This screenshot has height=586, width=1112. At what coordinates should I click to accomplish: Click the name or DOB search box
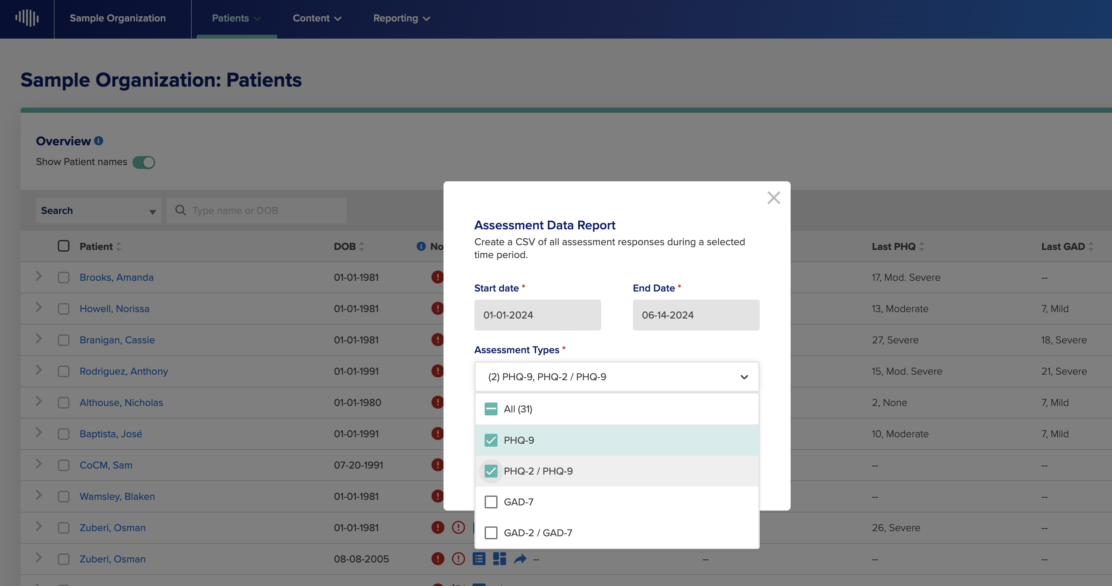pos(256,210)
